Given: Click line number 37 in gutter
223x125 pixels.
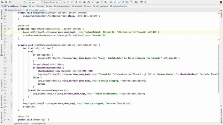Looking at the screenshot, I should click(x=5, y=65).
